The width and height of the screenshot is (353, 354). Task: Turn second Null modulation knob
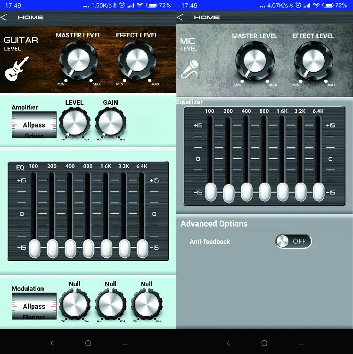[111, 304]
